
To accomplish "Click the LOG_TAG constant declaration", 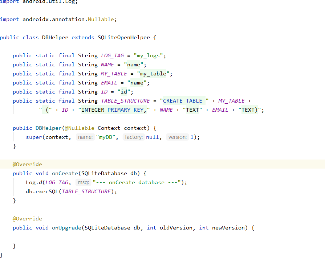I will click(112, 55).
